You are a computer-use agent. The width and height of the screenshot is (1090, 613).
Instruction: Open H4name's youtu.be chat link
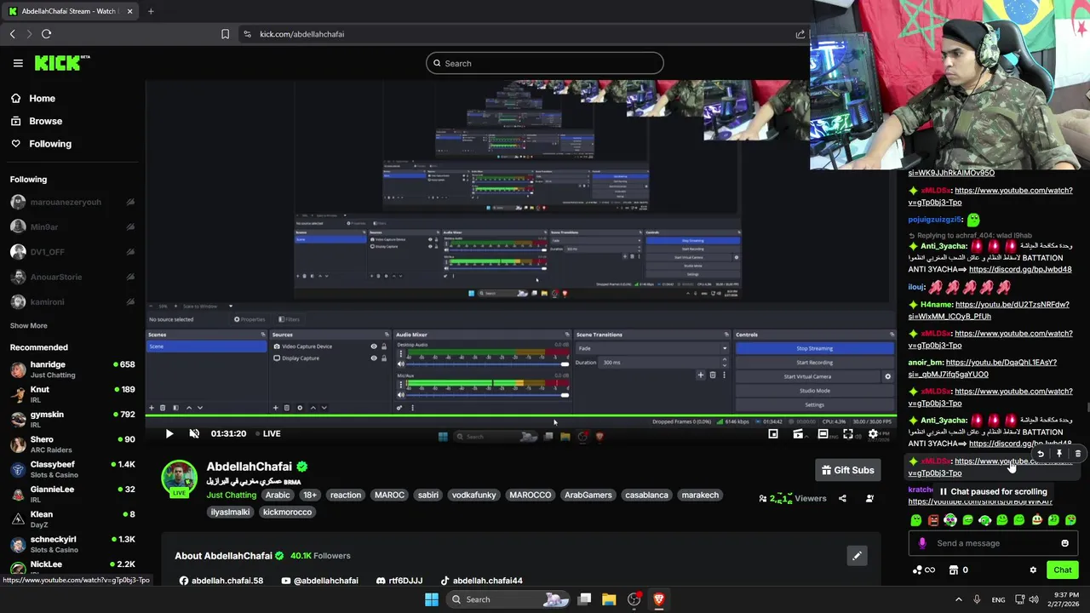coord(989,311)
